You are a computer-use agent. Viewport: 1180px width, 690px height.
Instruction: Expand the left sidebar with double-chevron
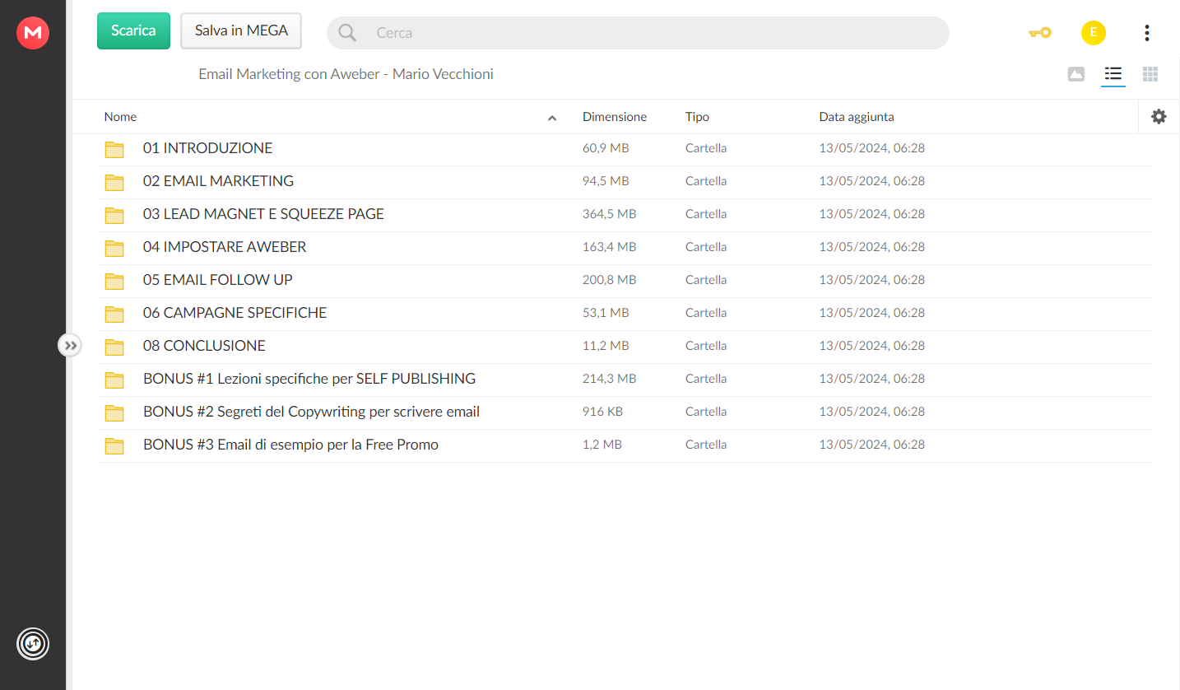click(x=71, y=345)
